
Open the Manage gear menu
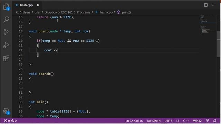tap(6, 111)
